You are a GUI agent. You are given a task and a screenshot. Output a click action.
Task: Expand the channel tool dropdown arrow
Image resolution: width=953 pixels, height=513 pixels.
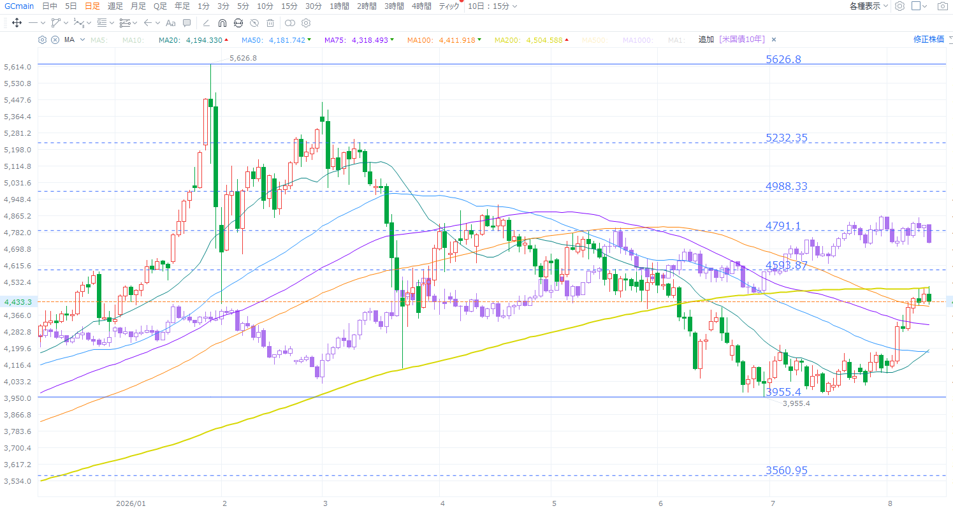click(135, 24)
